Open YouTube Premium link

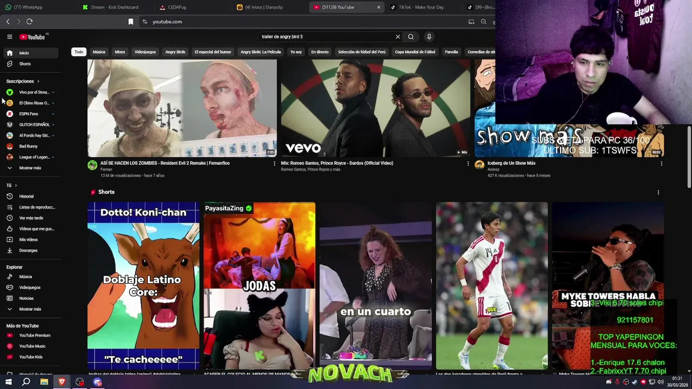[x=30, y=336]
